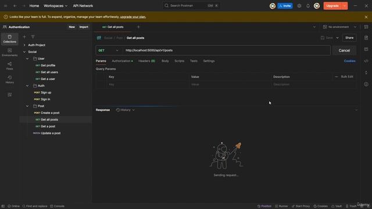Click Start Proxy in the status bar
Image resolution: width=372 pixels, height=209 pixels.
(x=301, y=206)
